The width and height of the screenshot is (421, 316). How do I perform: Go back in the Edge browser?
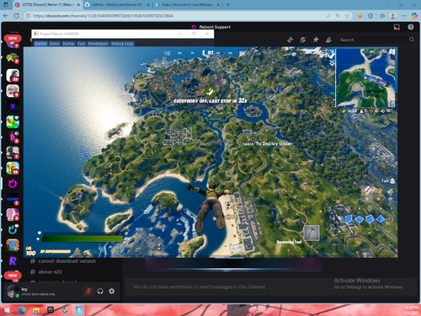(x=6, y=16)
